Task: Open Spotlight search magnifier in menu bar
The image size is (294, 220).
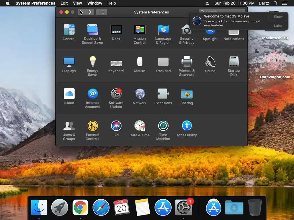Action: [x=275, y=3]
